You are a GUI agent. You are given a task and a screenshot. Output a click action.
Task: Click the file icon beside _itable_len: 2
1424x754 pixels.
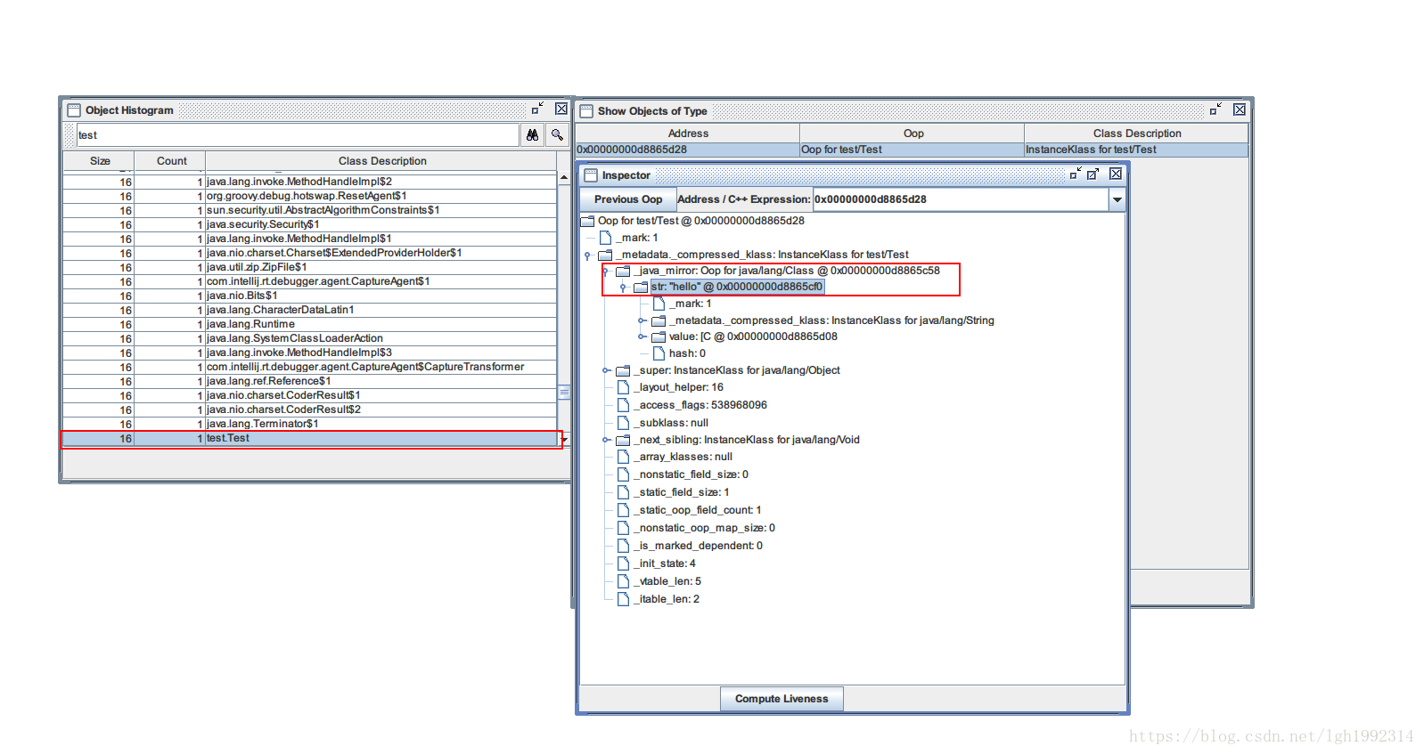[x=623, y=599]
